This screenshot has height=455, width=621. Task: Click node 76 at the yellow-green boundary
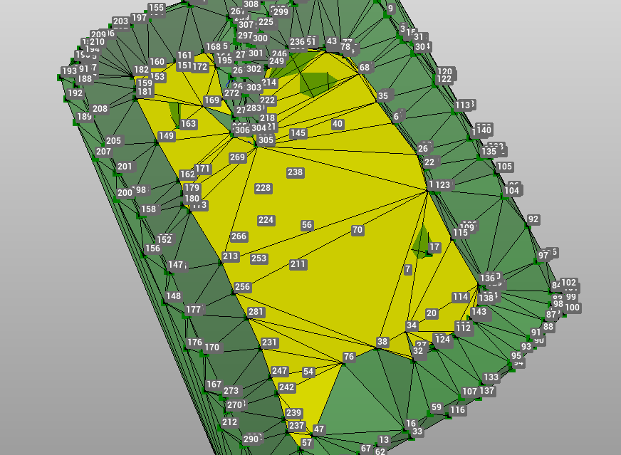tap(348, 357)
